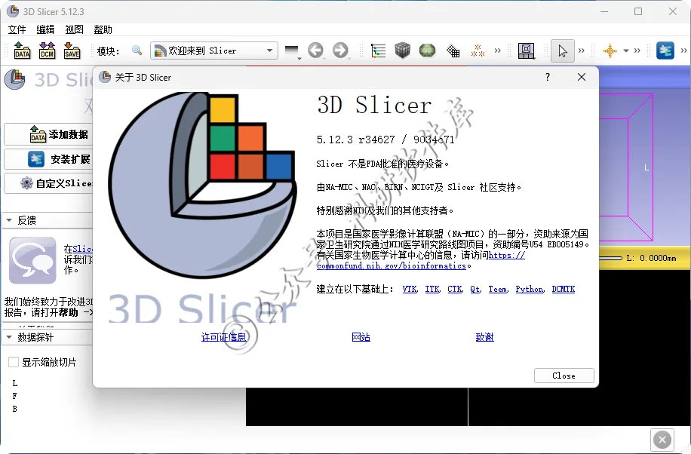Maximize the 3D Slicer main window
691x454 pixels.
point(638,11)
